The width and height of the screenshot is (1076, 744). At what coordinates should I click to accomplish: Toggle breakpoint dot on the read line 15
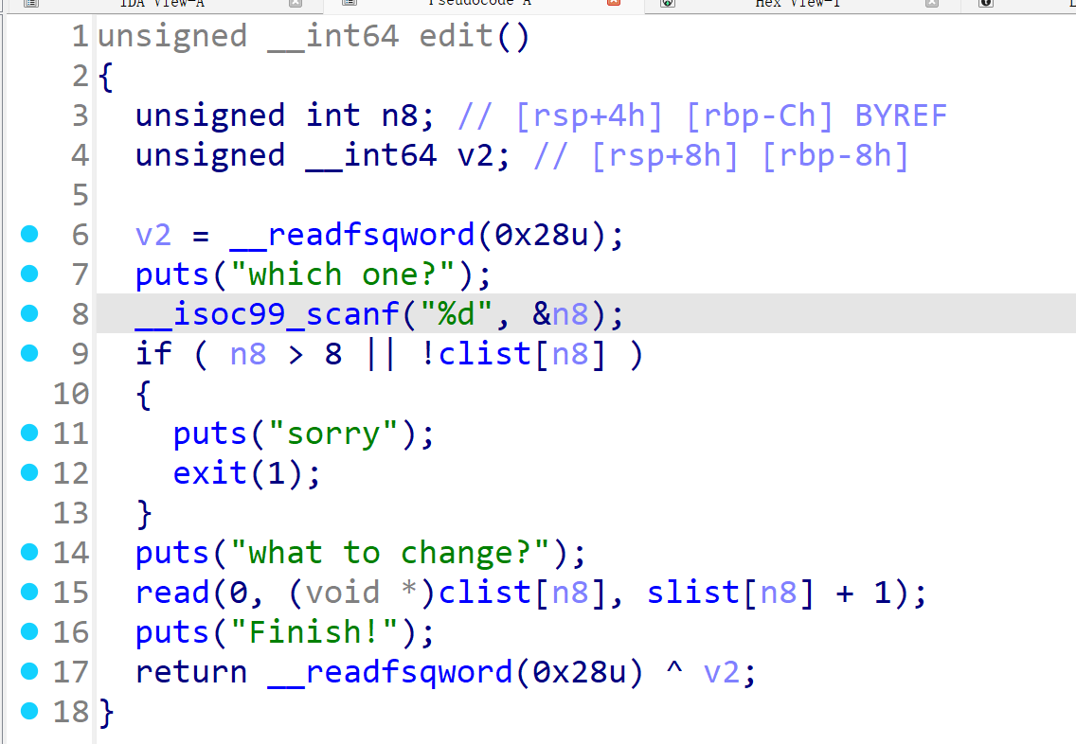(x=29, y=592)
